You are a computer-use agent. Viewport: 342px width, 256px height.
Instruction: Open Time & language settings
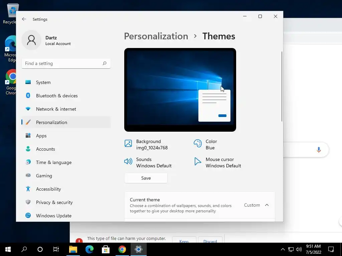[x=66, y=162]
